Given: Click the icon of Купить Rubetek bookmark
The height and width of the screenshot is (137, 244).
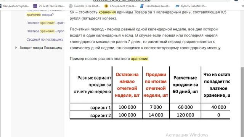Looking at the screenshot, I should pyautogui.click(x=177, y=6).
